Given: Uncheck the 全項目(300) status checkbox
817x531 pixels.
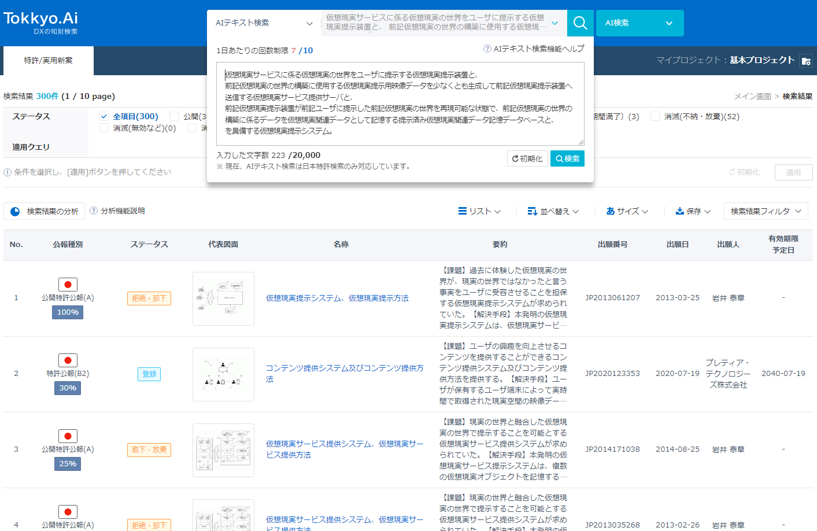Looking at the screenshot, I should [103, 116].
